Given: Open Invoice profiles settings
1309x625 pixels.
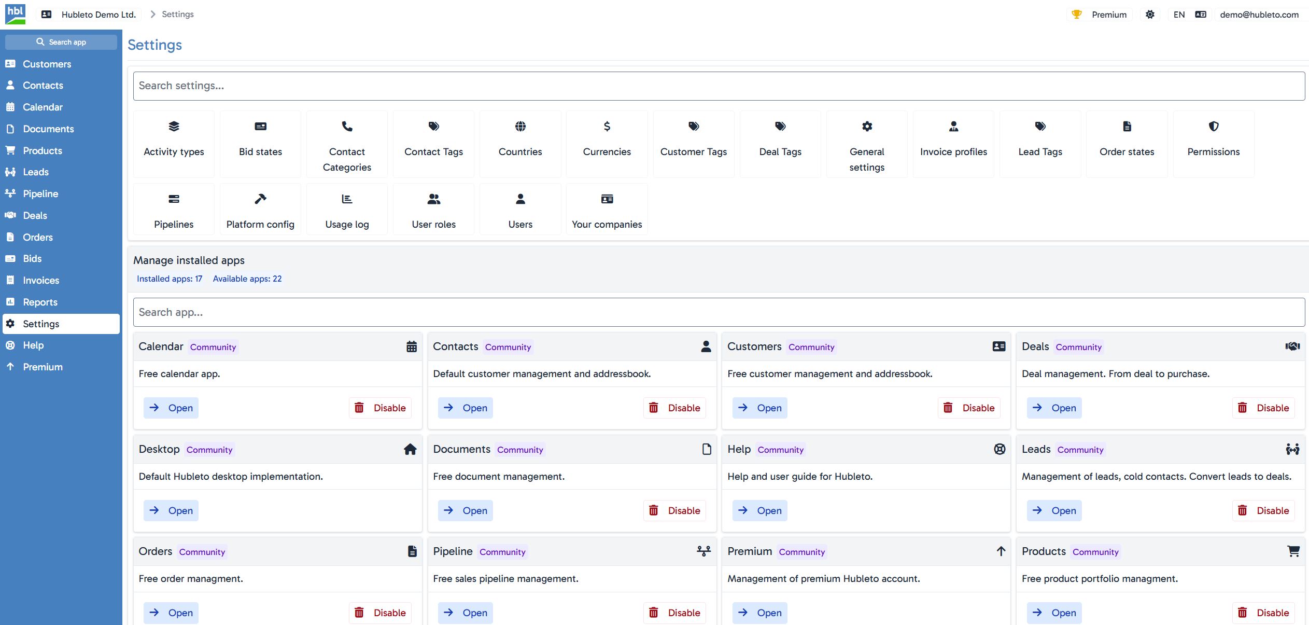Looking at the screenshot, I should (x=953, y=144).
